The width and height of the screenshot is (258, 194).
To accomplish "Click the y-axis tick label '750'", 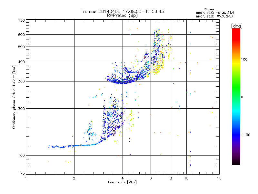I will coord(21,20).
